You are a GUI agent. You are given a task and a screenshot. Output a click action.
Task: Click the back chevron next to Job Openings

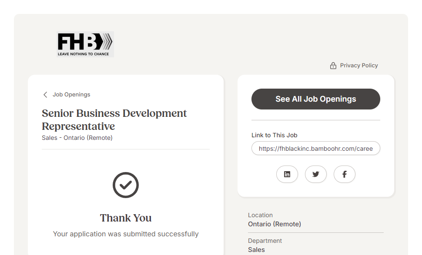[45, 95]
